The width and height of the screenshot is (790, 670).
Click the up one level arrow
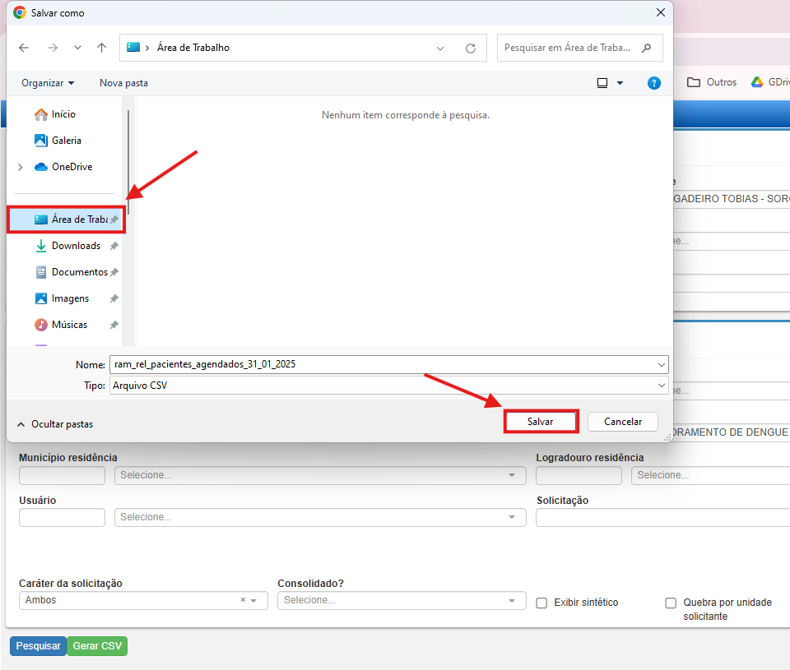102,48
